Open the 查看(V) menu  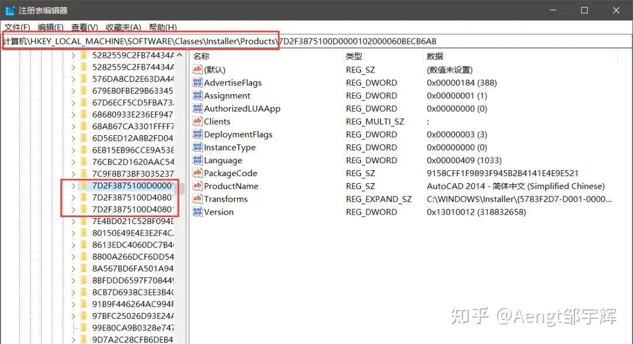point(84,27)
